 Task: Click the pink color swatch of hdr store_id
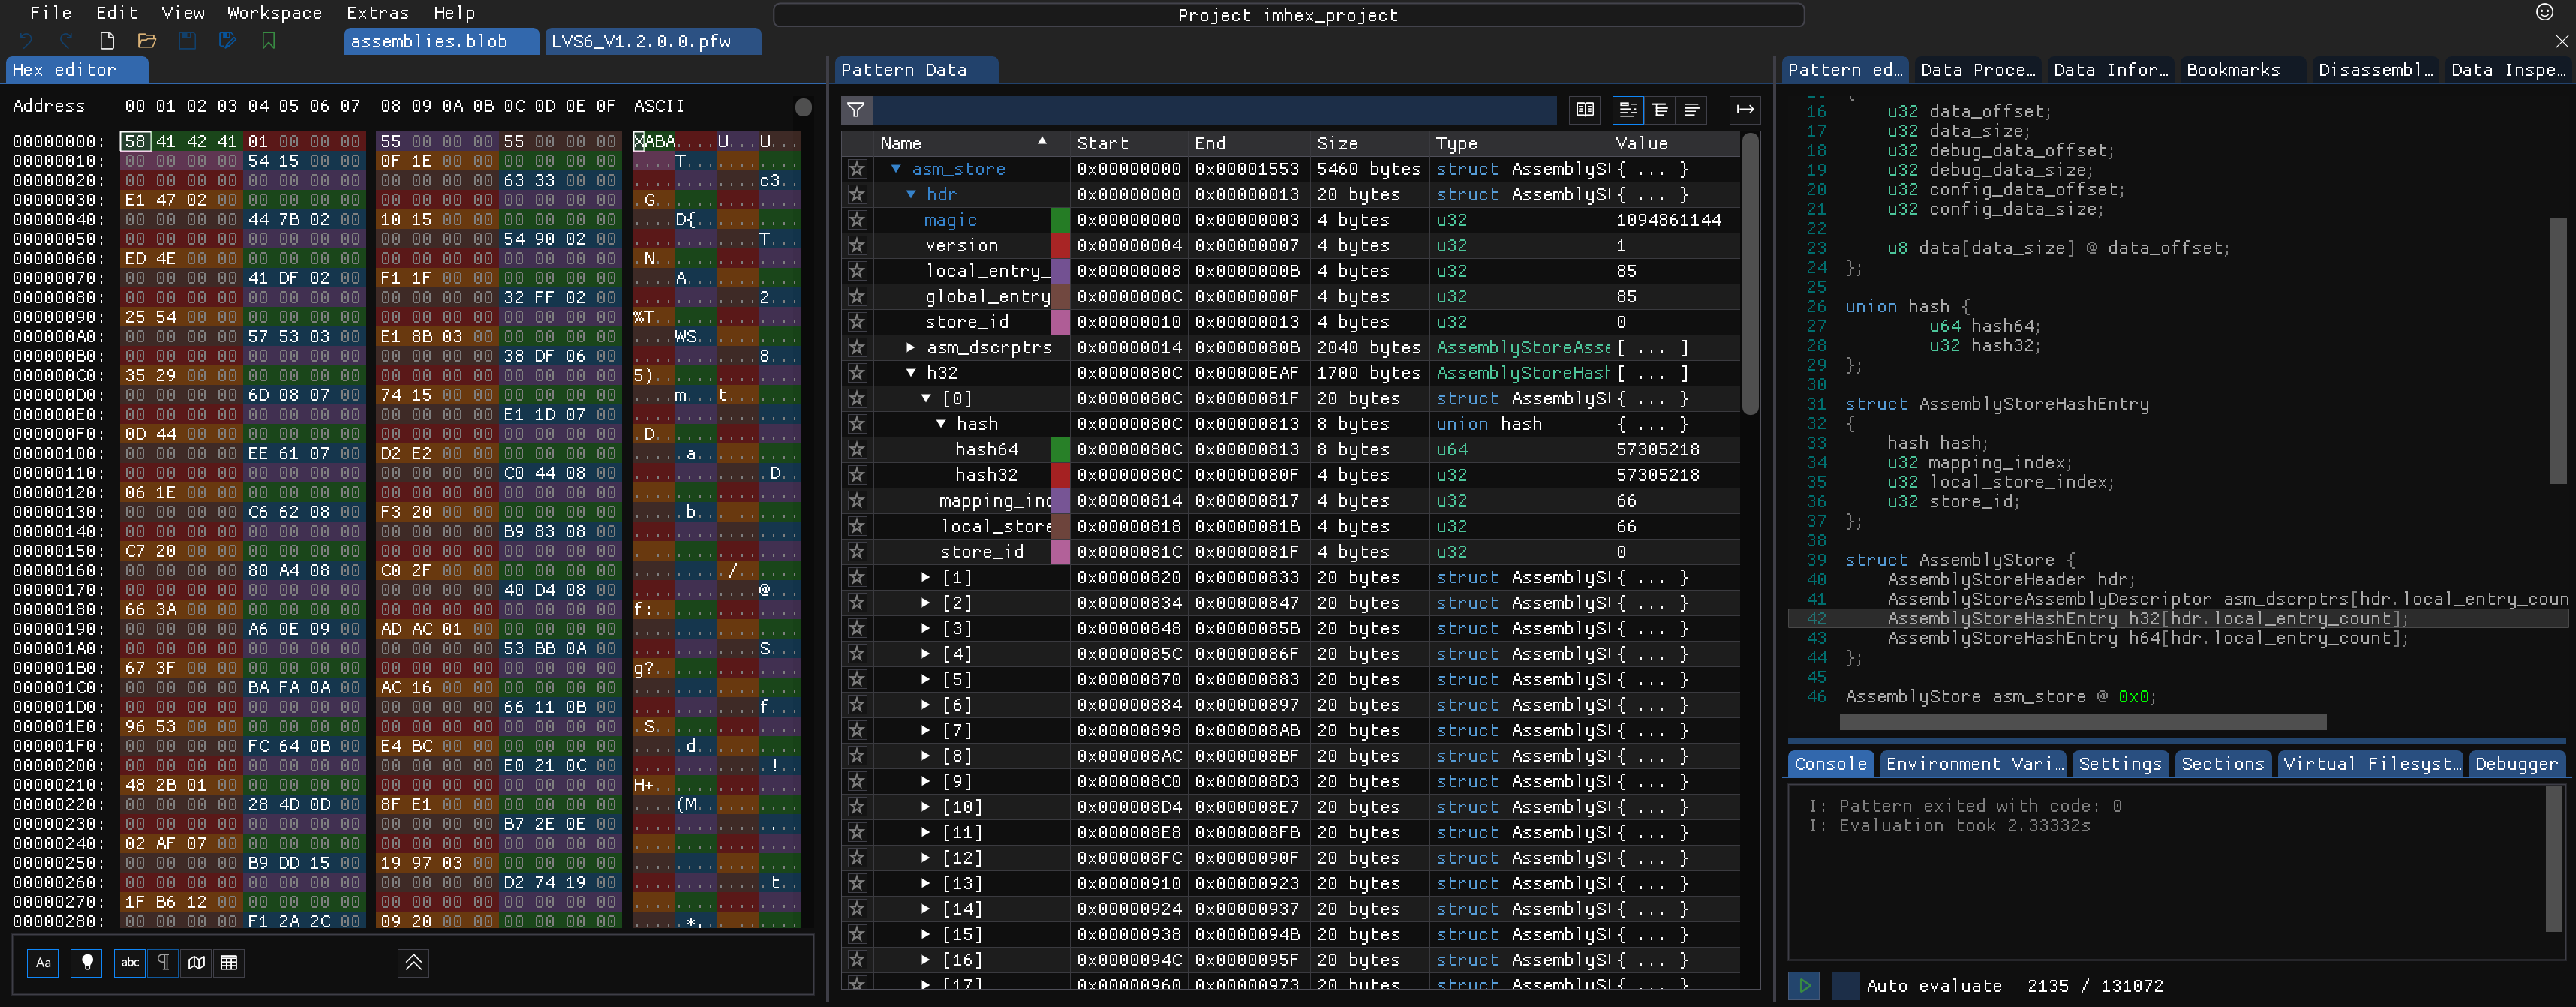point(1060,322)
